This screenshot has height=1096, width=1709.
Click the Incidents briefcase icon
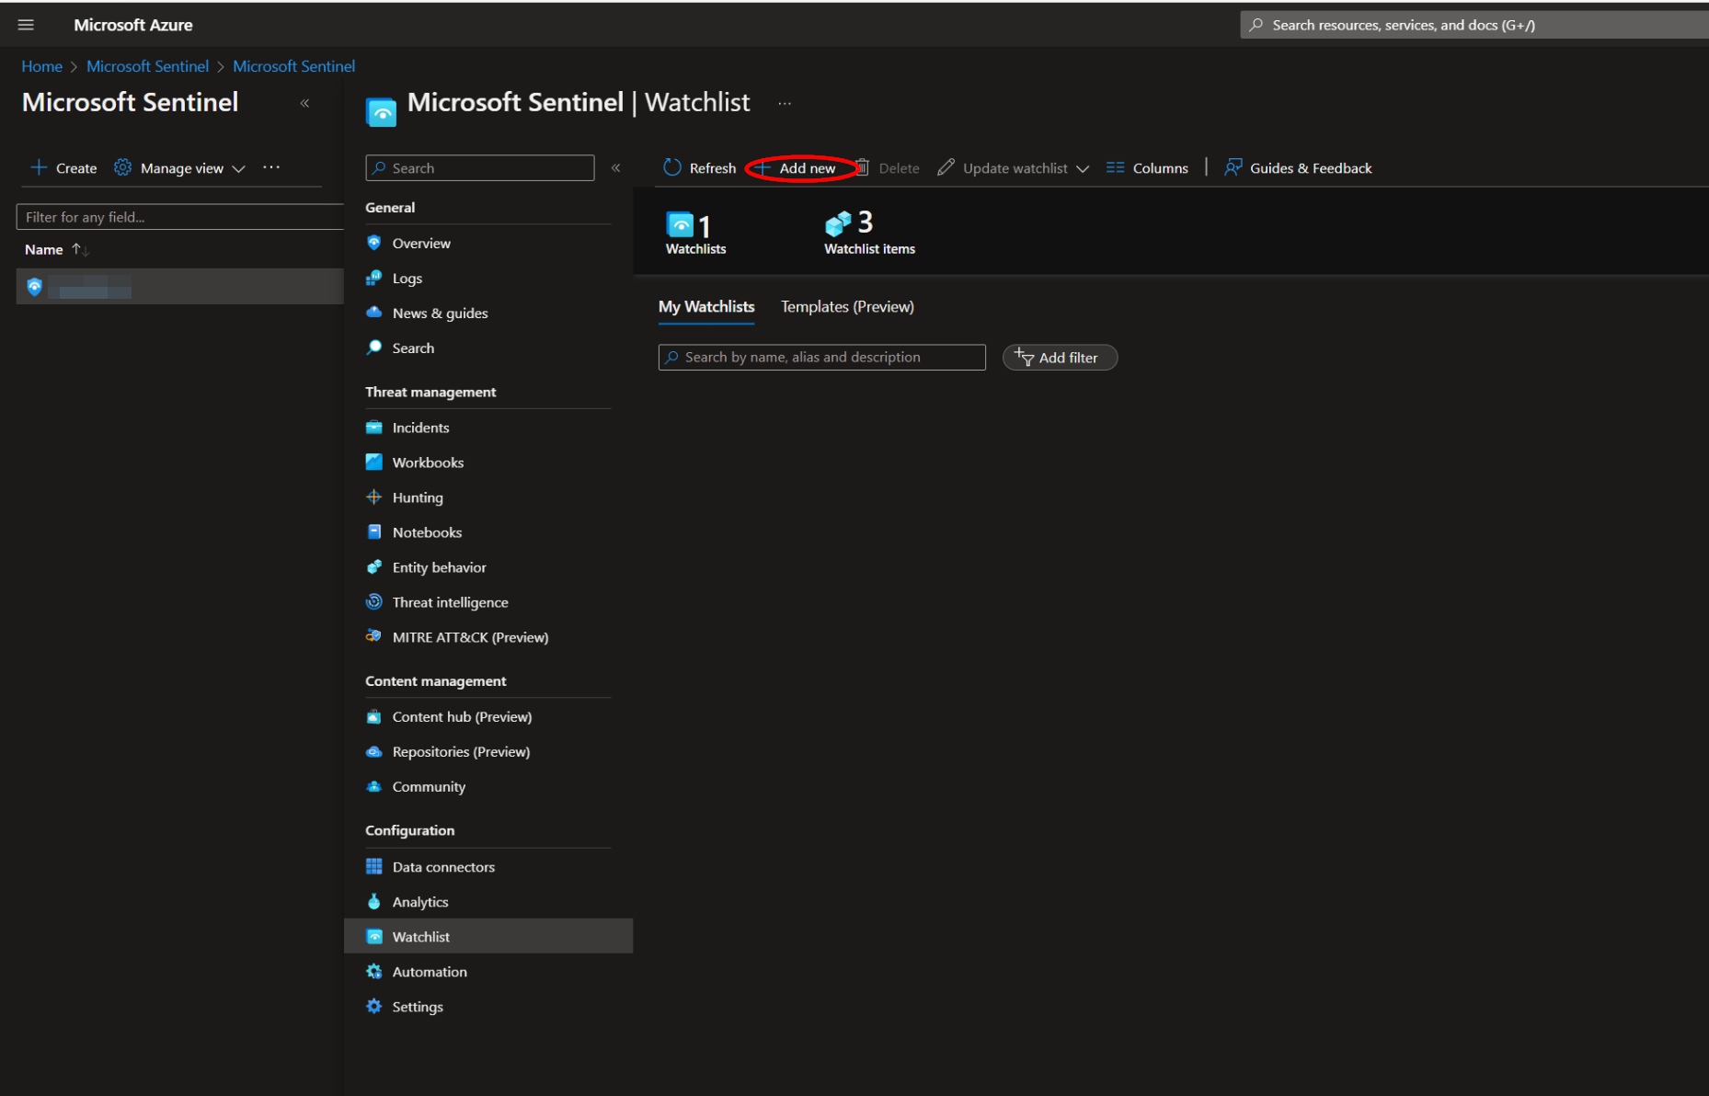(x=373, y=428)
